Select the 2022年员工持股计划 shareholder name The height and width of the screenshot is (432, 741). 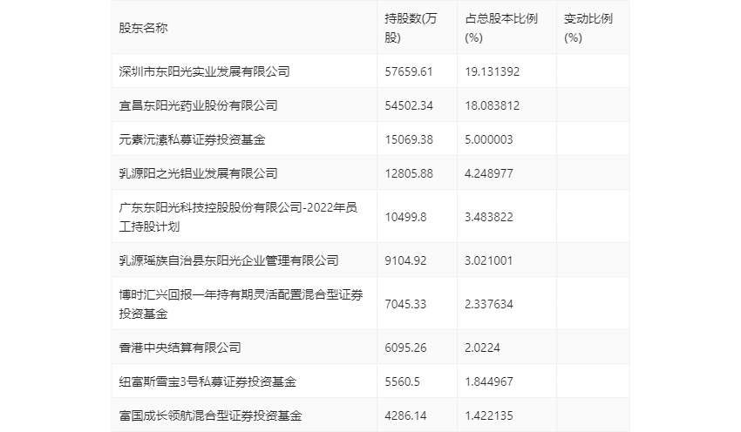click(238, 217)
